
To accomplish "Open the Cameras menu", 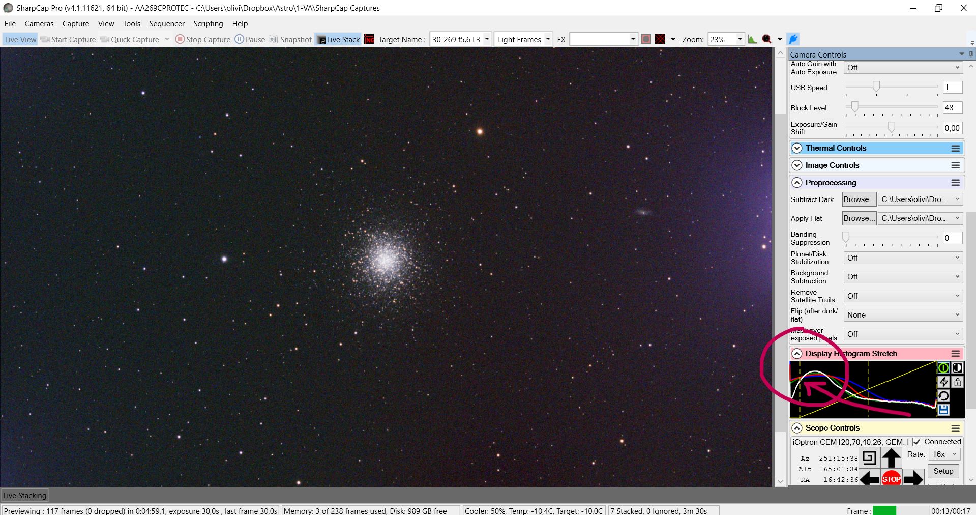I will [x=39, y=24].
